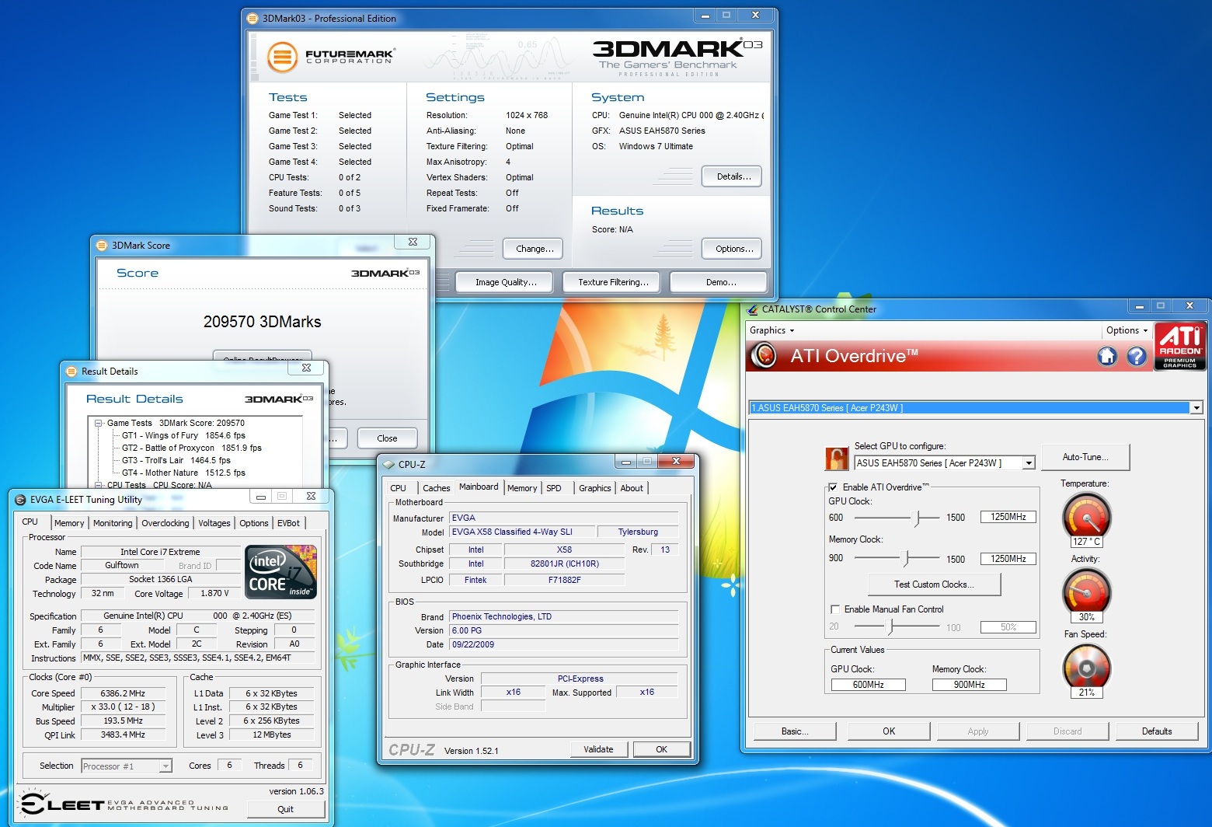Open the Monitoring tab in E-LEET
Viewport: 1212px width, 827px height.
[113, 523]
